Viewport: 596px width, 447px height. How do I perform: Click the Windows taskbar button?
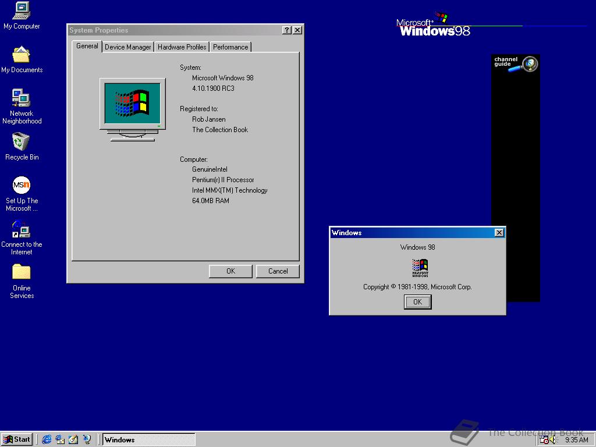point(148,440)
